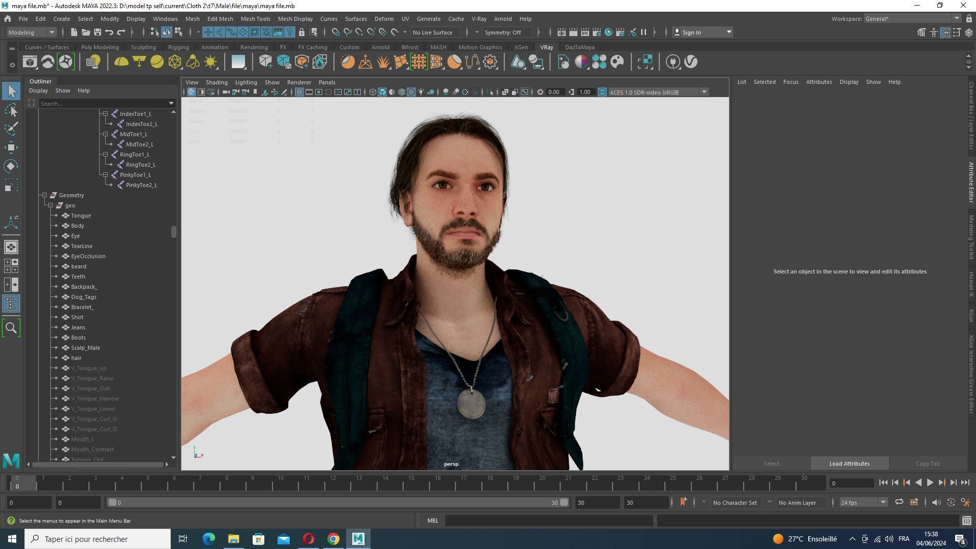Choose the Scale tool in the toolbox

(x=11, y=185)
